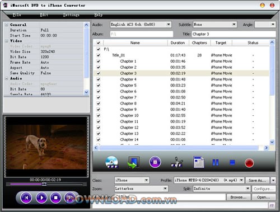Click the Same Quality False value
The width and height of the screenshot is (280, 212).
coord(46,73)
